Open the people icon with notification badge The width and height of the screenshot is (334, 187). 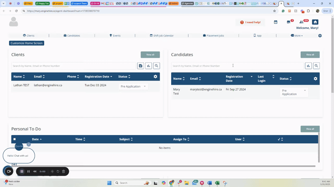pyautogui.click(x=301, y=22)
